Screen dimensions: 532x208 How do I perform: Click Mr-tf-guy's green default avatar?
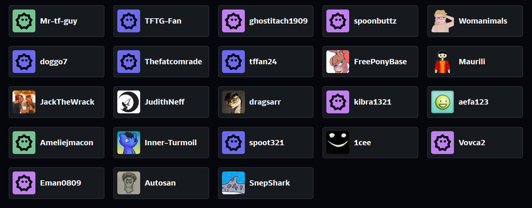pyautogui.click(x=24, y=21)
